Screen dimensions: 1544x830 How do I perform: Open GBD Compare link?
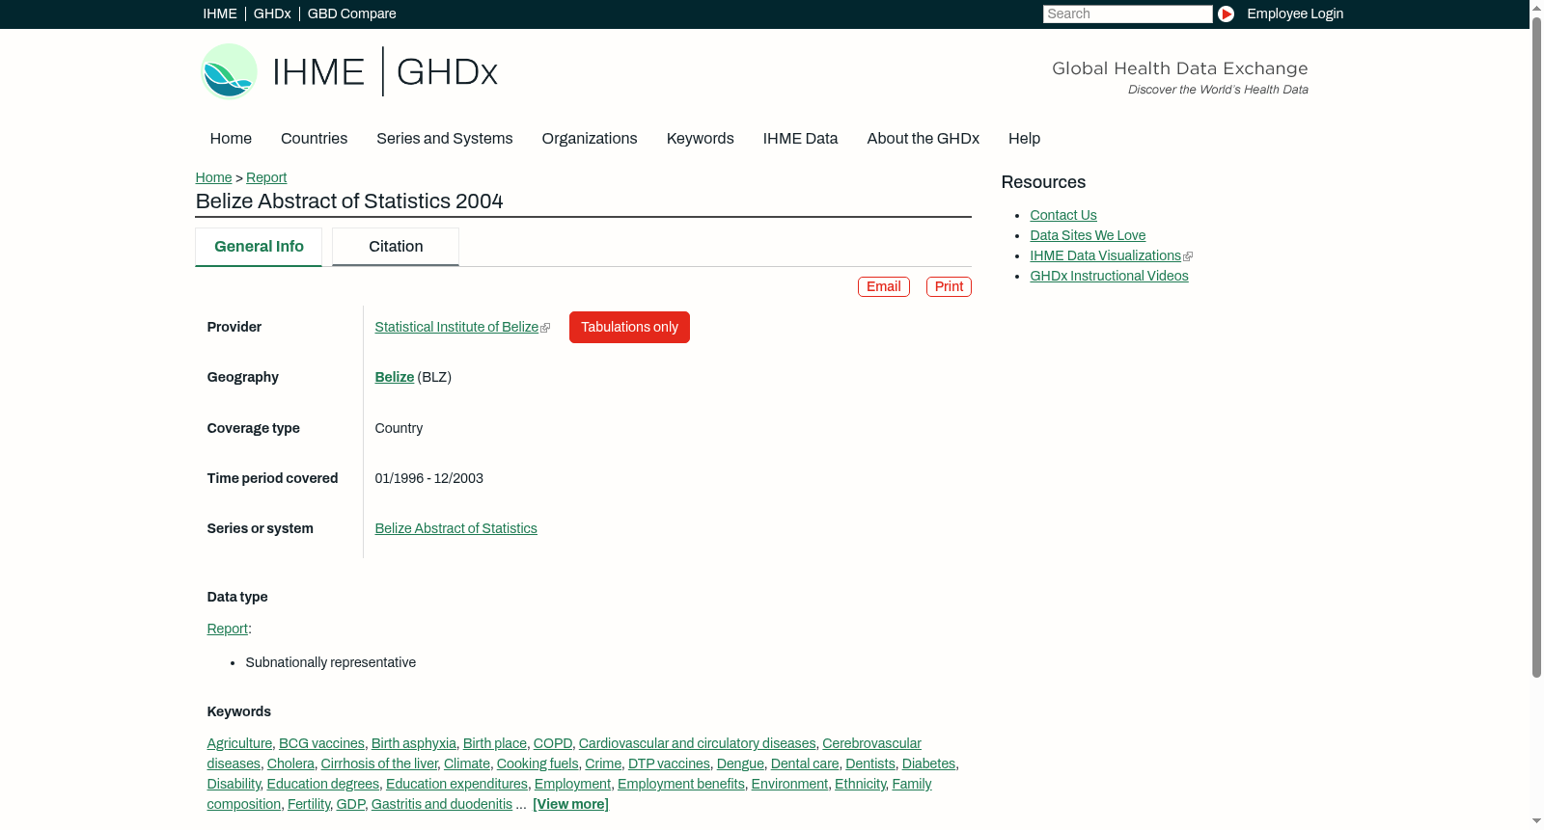(352, 13)
